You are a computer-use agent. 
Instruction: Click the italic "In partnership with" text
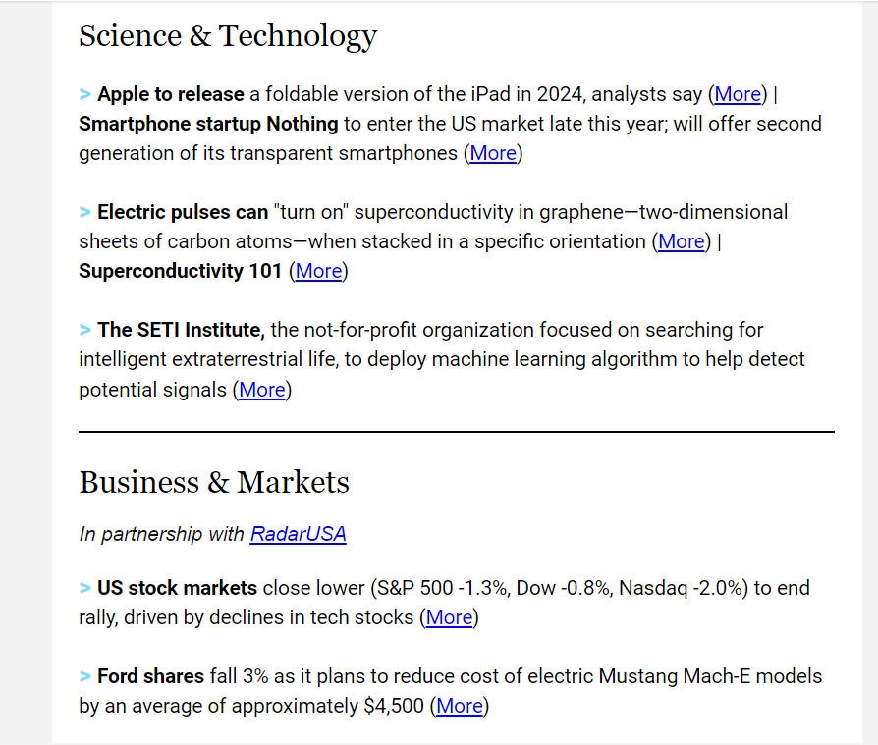162,534
